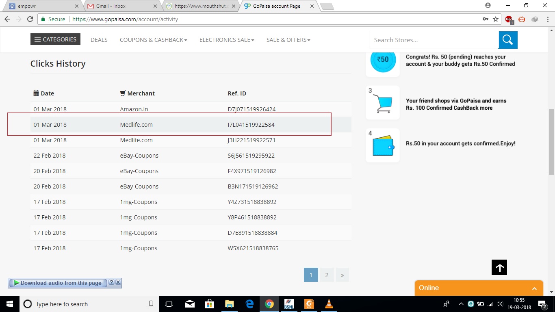Close the download audio bar
Screen dimensions: 555x312
(118, 283)
